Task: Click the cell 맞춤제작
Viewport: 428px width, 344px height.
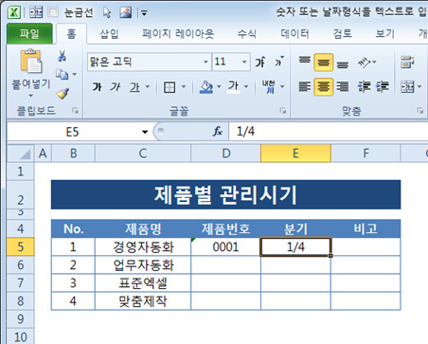Action: [x=143, y=301]
